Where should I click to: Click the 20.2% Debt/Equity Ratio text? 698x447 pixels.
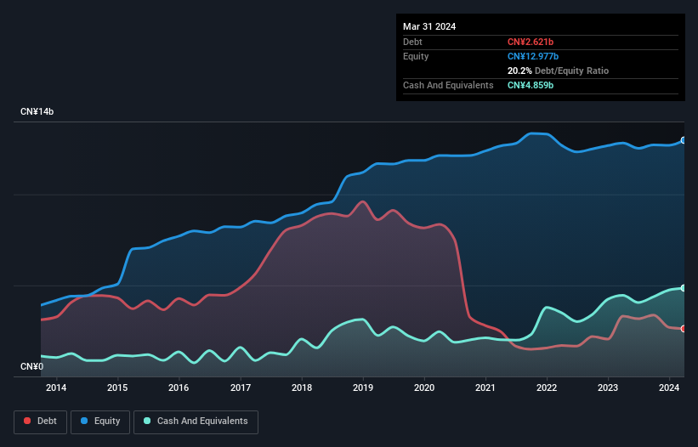[558, 71]
